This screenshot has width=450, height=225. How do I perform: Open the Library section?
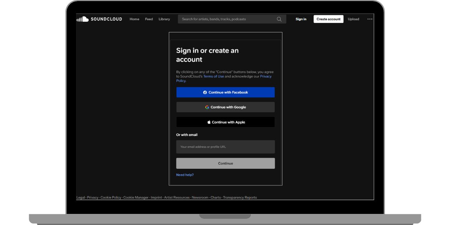(x=164, y=19)
